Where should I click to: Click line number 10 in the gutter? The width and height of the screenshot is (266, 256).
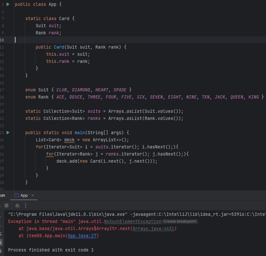tap(2, 40)
